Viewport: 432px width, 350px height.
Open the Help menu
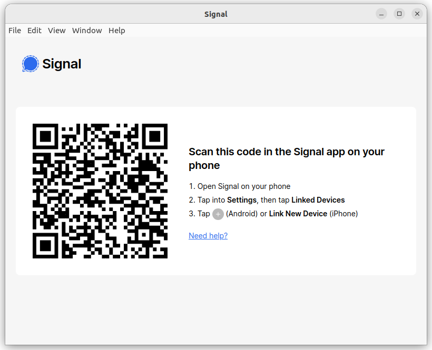pos(117,31)
